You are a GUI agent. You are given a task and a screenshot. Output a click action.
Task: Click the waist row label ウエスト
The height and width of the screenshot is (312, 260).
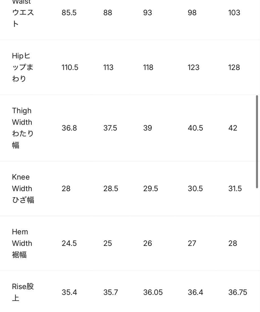[23, 18]
